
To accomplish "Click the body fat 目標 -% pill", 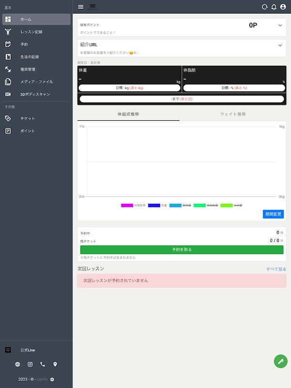I will (x=234, y=88).
